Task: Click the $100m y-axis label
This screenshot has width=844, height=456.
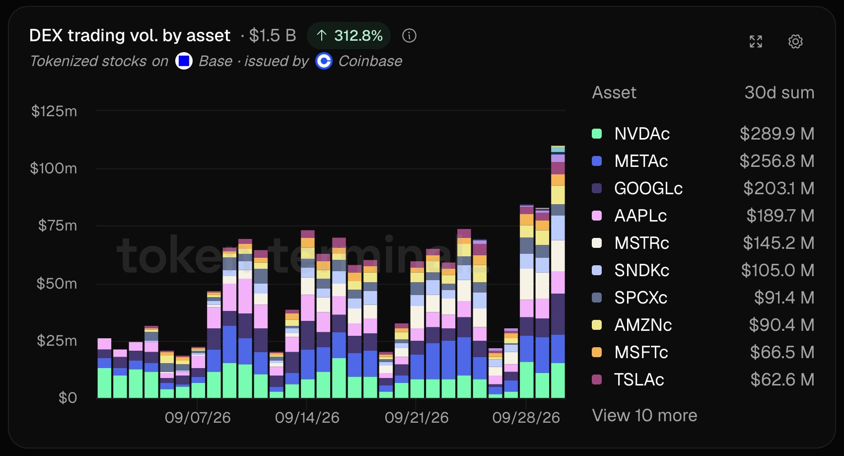Action: (x=54, y=168)
